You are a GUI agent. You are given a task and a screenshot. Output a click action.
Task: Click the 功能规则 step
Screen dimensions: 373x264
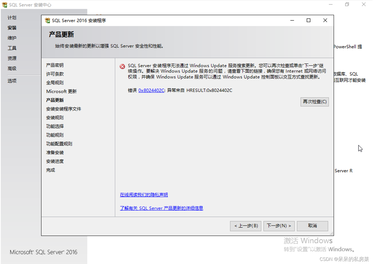pos(55,135)
